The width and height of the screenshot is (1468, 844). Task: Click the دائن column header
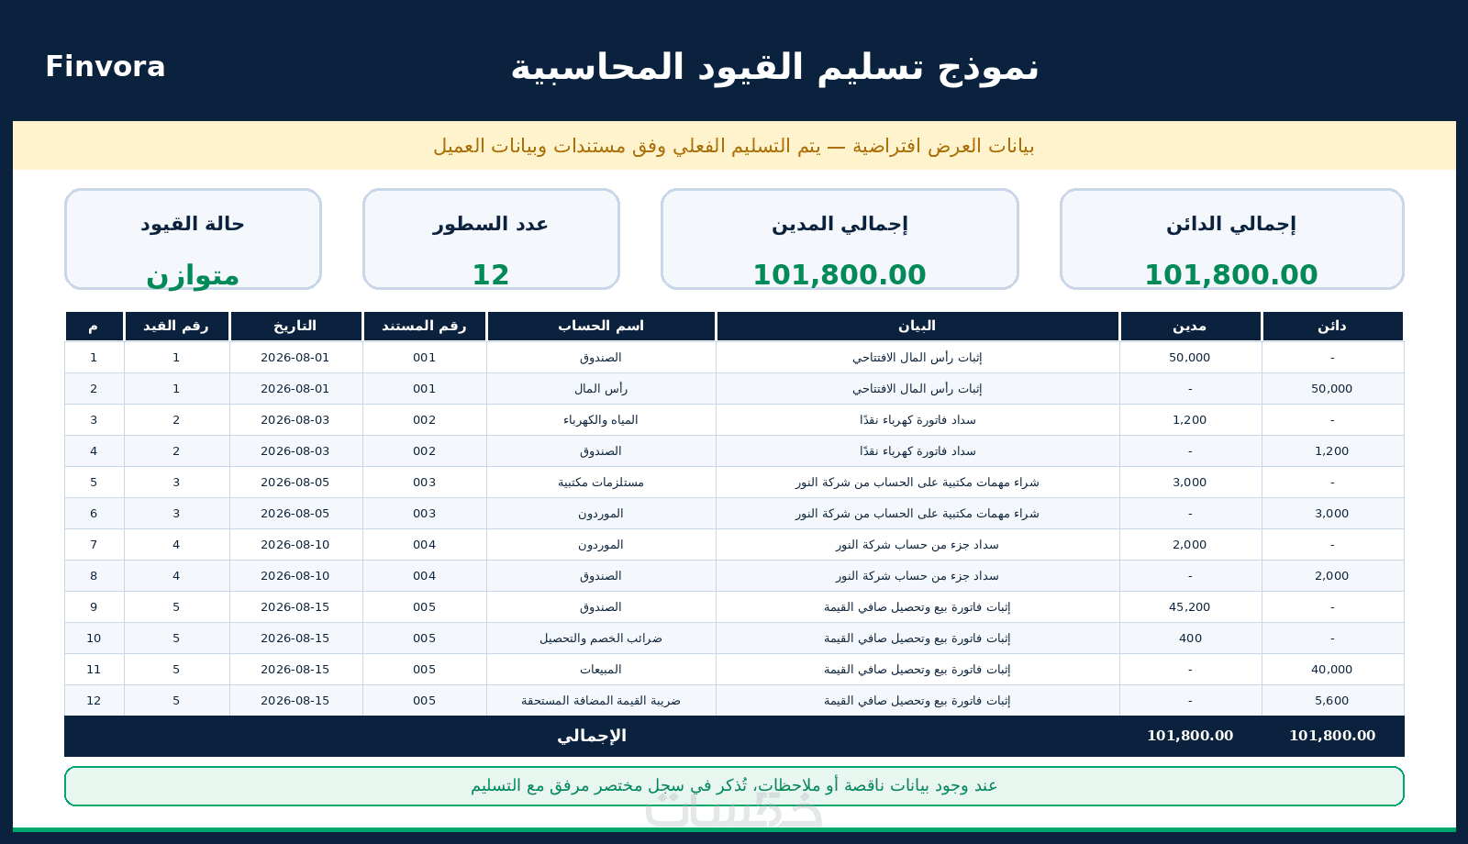point(1332,327)
